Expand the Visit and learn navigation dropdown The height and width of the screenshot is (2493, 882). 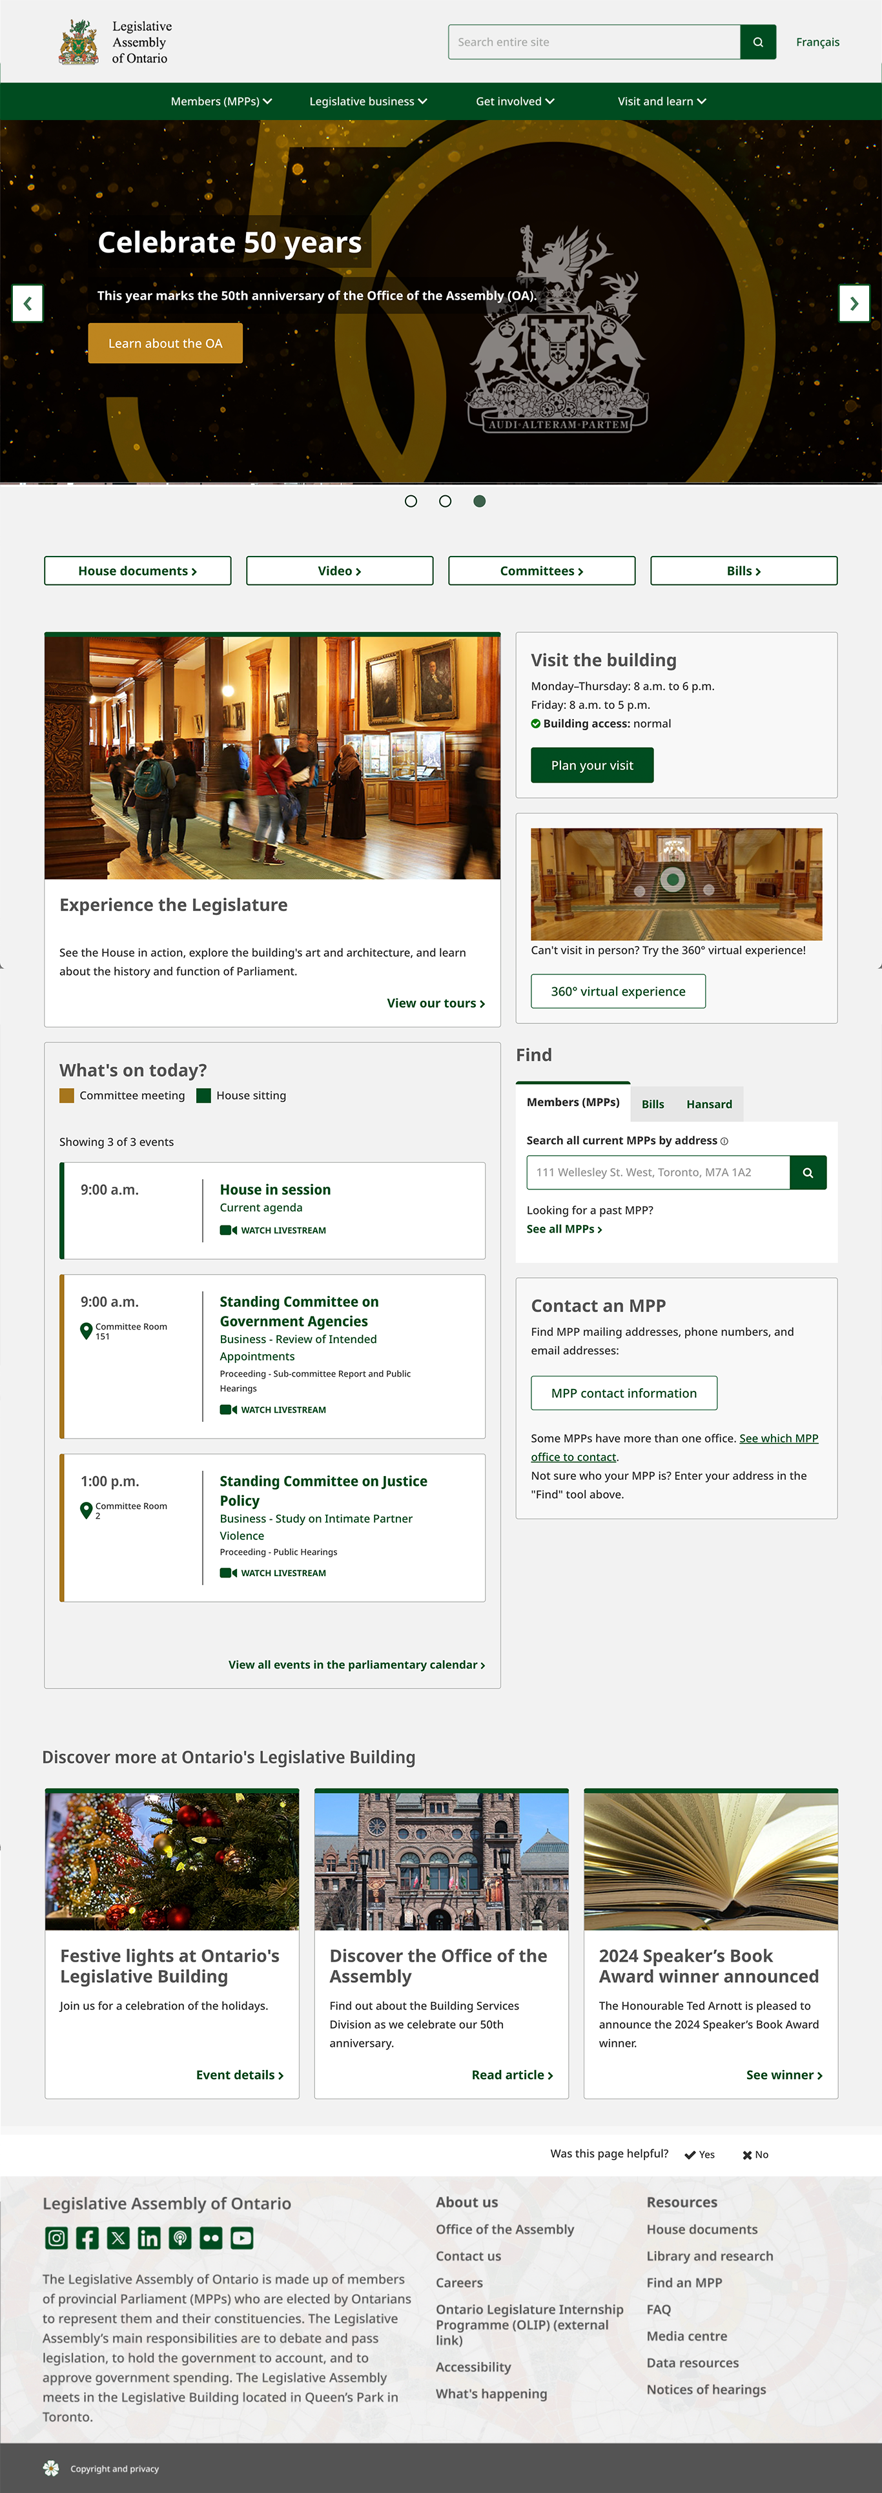point(662,101)
